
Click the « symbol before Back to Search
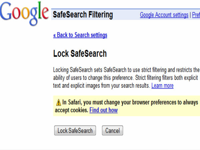coord(54,35)
